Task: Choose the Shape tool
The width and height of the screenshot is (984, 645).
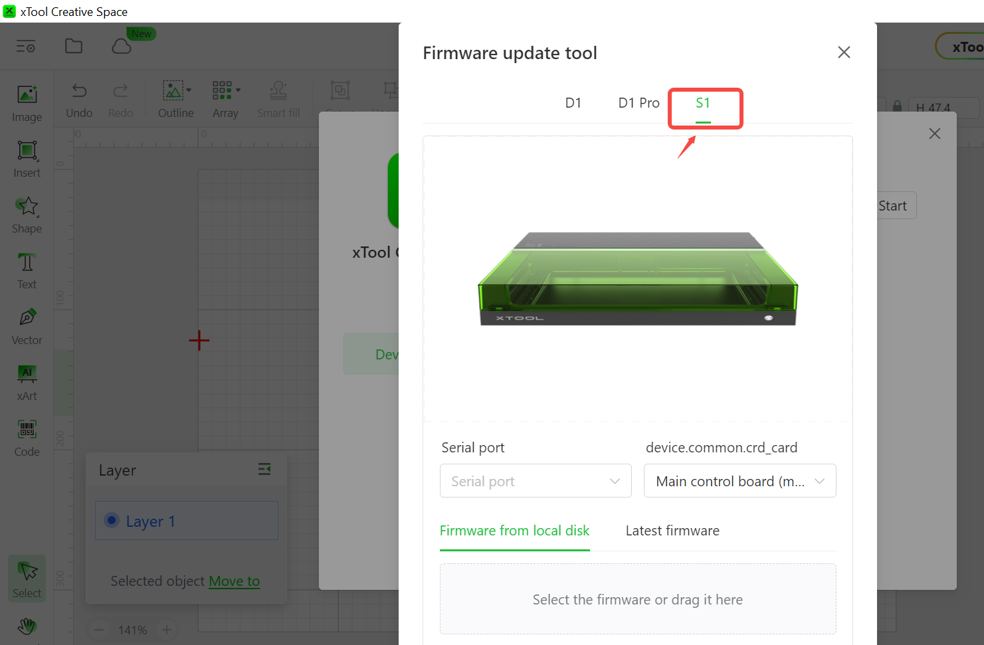Action: point(27,215)
